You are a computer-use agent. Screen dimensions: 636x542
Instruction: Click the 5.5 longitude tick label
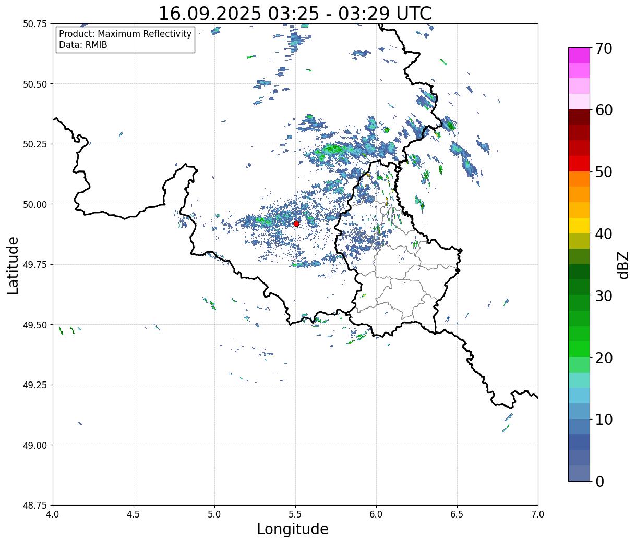pyautogui.click(x=295, y=514)
